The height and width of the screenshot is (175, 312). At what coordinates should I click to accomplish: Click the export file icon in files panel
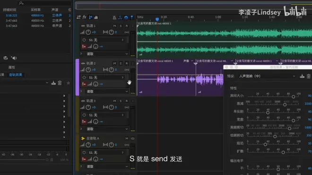(6, 58)
